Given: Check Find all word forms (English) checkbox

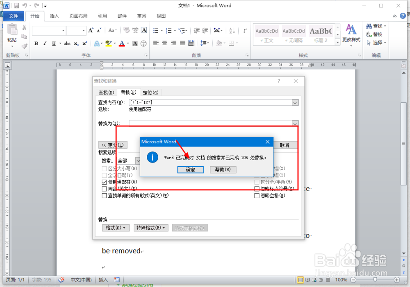Looking at the screenshot, I should [x=104, y=196].
